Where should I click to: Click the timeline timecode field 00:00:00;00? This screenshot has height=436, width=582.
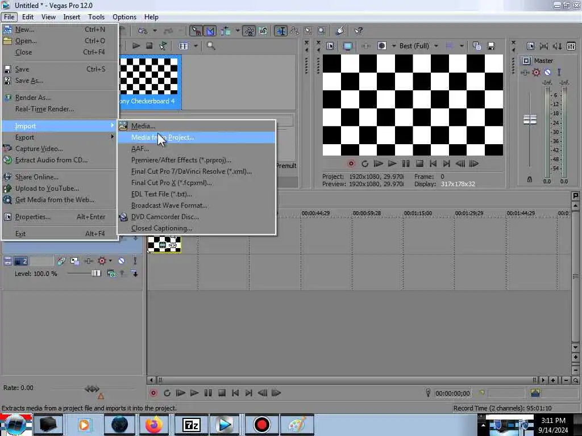tap(452, 393)
